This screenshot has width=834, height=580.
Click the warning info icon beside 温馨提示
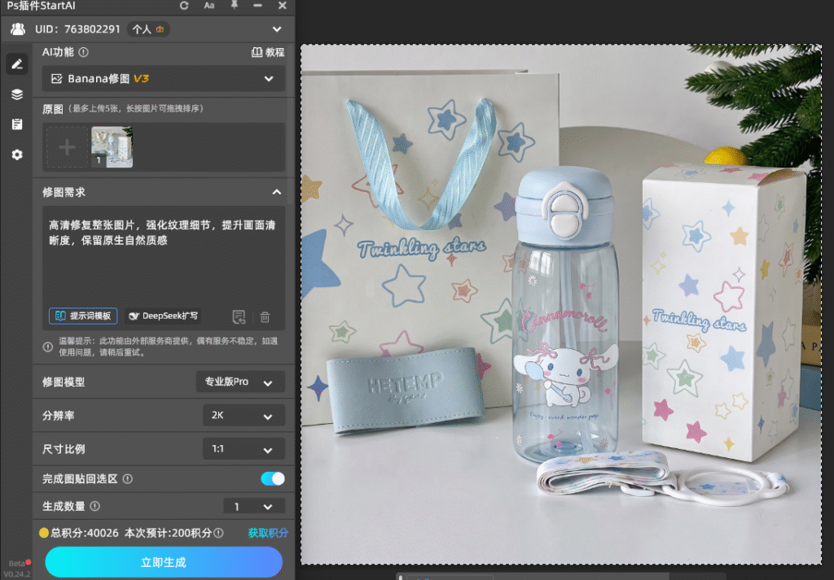tap(47, 347)
